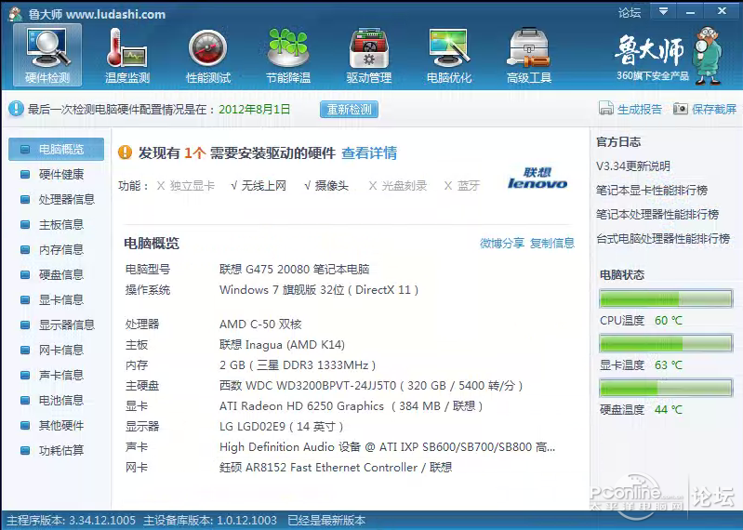Click 主程序版本 3.34.12.1005 status text
The height and width of the screenshot is (530, 743).
71,521
